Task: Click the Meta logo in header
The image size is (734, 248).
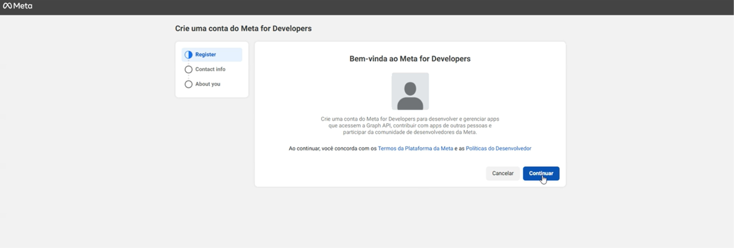Action: click(x=17, y=6)
